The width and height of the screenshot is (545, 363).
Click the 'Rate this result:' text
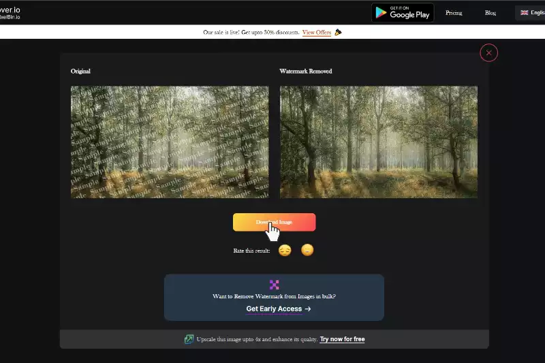[251, 251]
